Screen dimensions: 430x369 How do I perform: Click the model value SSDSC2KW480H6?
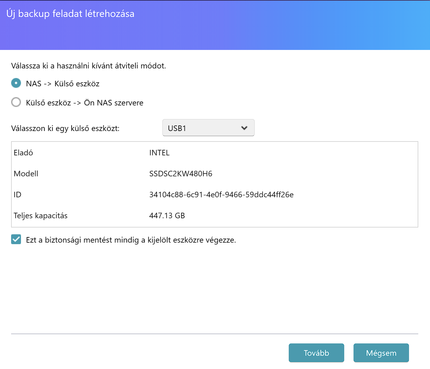pyautogui.click(x=181, y=174)
